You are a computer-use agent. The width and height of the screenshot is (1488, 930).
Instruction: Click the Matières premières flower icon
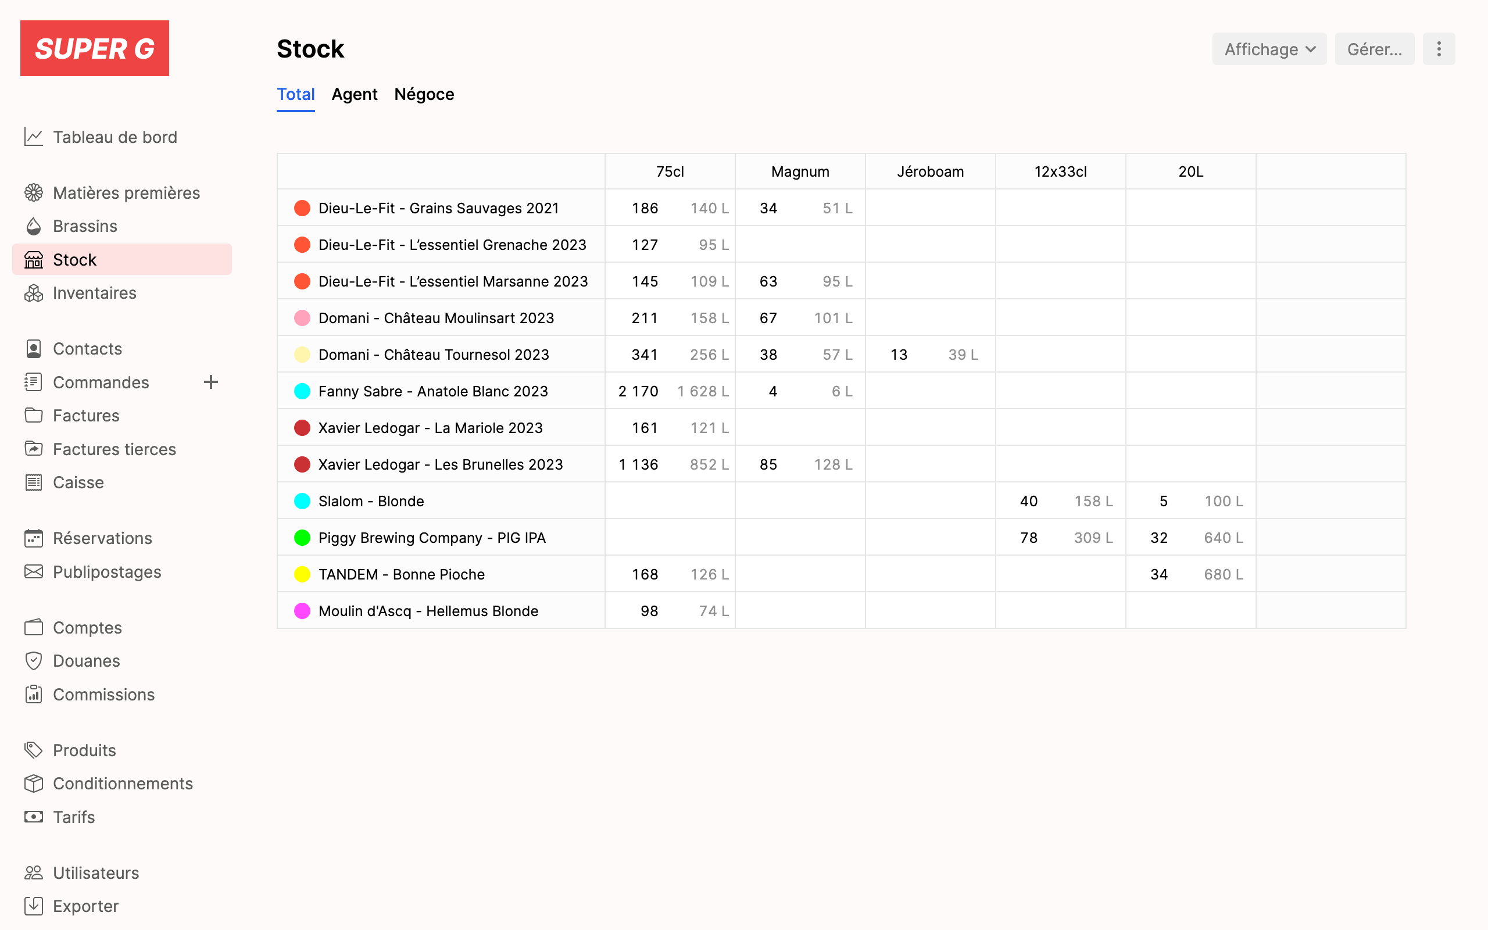coord(34,193)
